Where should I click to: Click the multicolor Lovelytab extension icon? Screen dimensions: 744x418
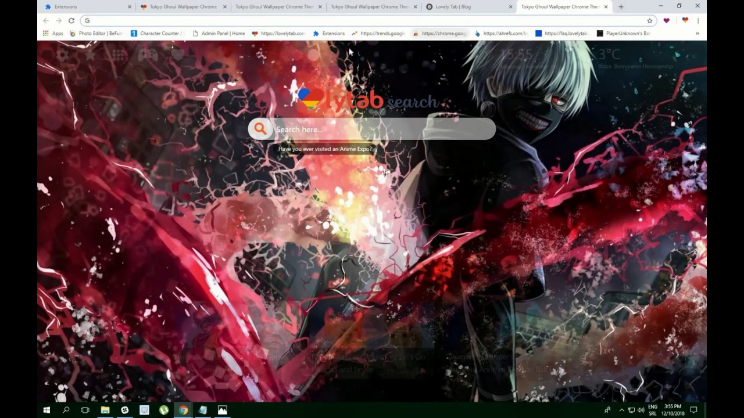685,20
